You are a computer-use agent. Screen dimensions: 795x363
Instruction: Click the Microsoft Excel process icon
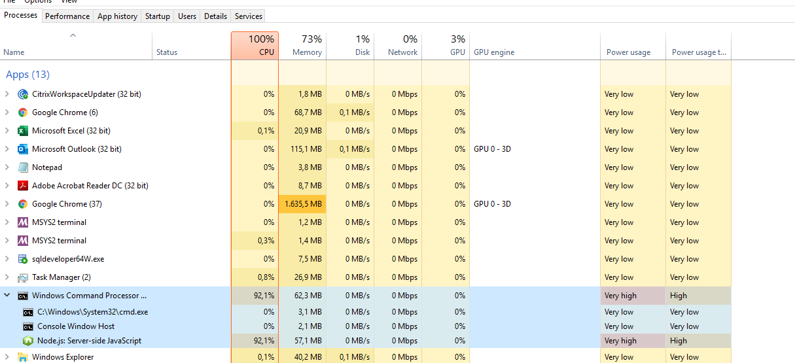pos(23,131)
